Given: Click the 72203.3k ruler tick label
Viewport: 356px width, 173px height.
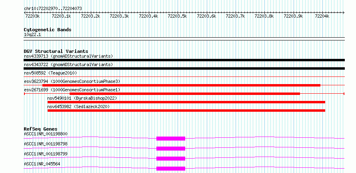Looking at the screenshot, I should 119,16.
